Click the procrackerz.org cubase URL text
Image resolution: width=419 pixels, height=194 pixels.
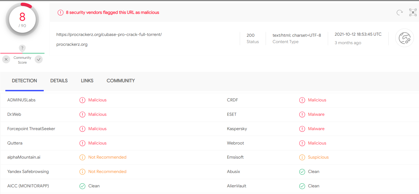pyautogui.click(x=109, y=35)
